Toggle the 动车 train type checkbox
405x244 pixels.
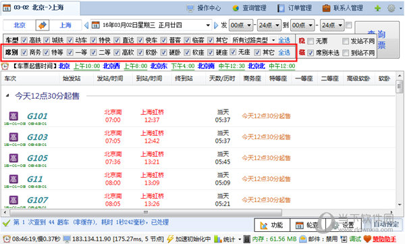pyautogui.click(x=70, y=41)
